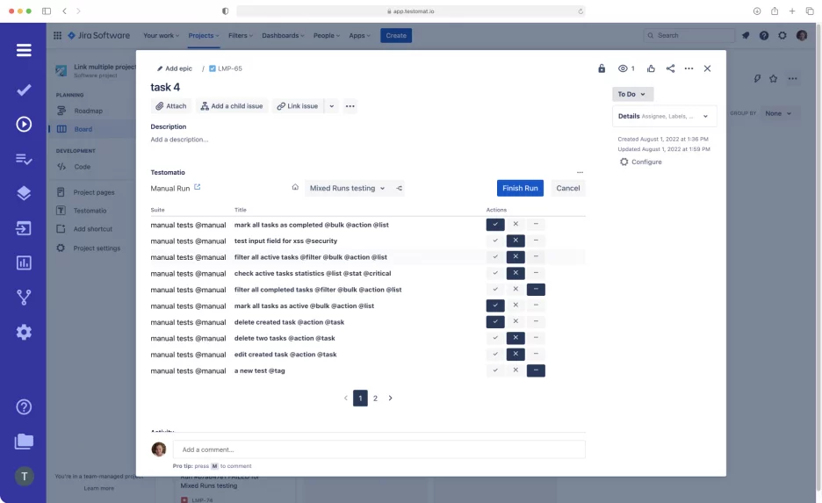Select Roadmap in Jira sidebar

point(88,111)
